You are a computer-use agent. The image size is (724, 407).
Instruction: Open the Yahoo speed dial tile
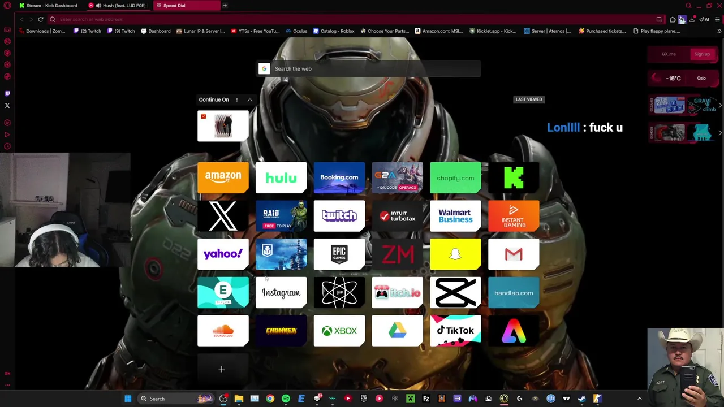pyautogui.click(x=223, y=254)
